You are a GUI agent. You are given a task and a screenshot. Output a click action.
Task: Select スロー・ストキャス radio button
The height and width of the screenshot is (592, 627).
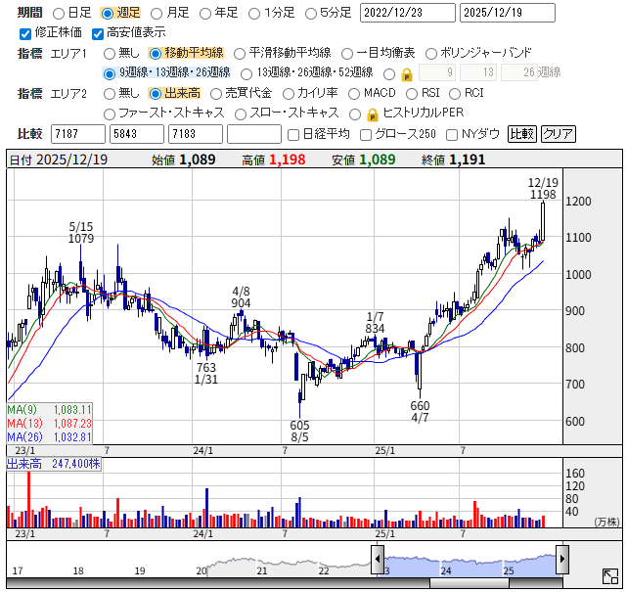[x=241, y=114]
